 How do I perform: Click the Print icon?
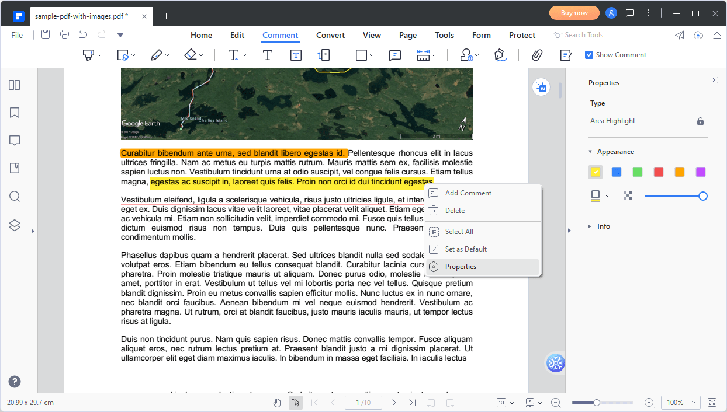[x=64, y=34]
